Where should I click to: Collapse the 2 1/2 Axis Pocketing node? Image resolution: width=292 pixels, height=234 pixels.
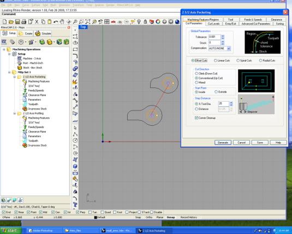14,77
